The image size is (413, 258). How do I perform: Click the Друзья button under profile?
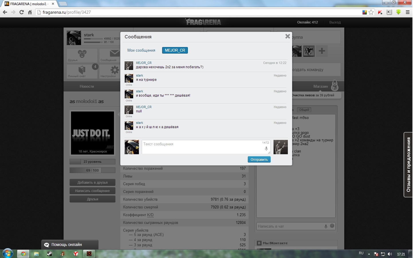(93, 199)
